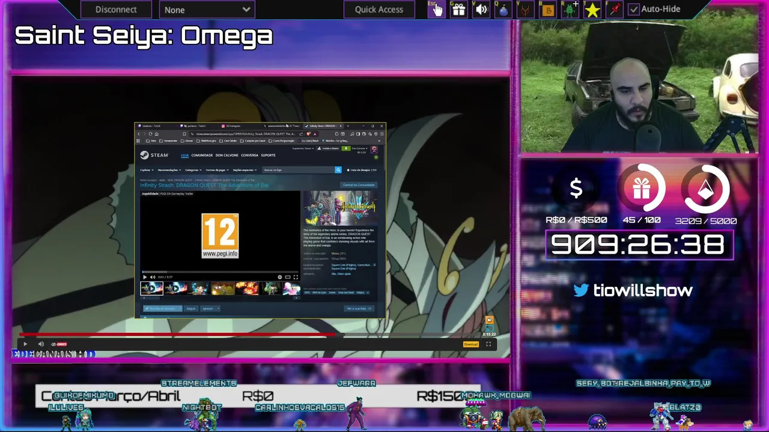Expand the Seções especiais dropdown
Image resolution: width=769 pixels, height=432 pixels.
coord(245,170)
